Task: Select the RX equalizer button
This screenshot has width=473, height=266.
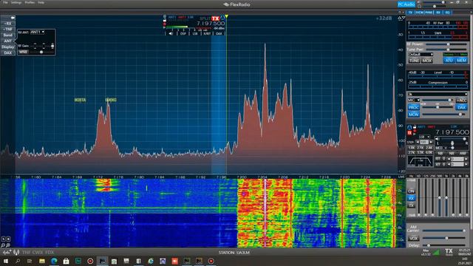Action: (411, 198)
